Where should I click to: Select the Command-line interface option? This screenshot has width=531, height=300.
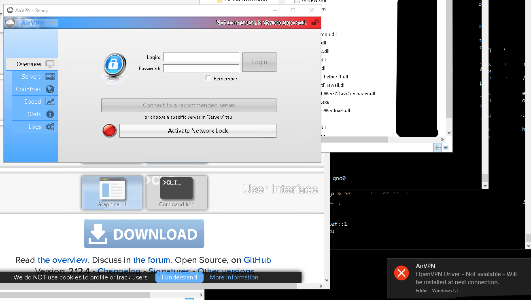(176, 193)
